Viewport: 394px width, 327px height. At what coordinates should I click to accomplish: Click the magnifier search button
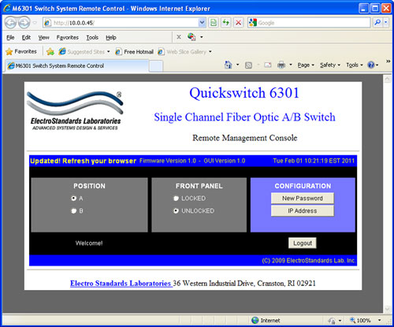click(x=377, y=23)
